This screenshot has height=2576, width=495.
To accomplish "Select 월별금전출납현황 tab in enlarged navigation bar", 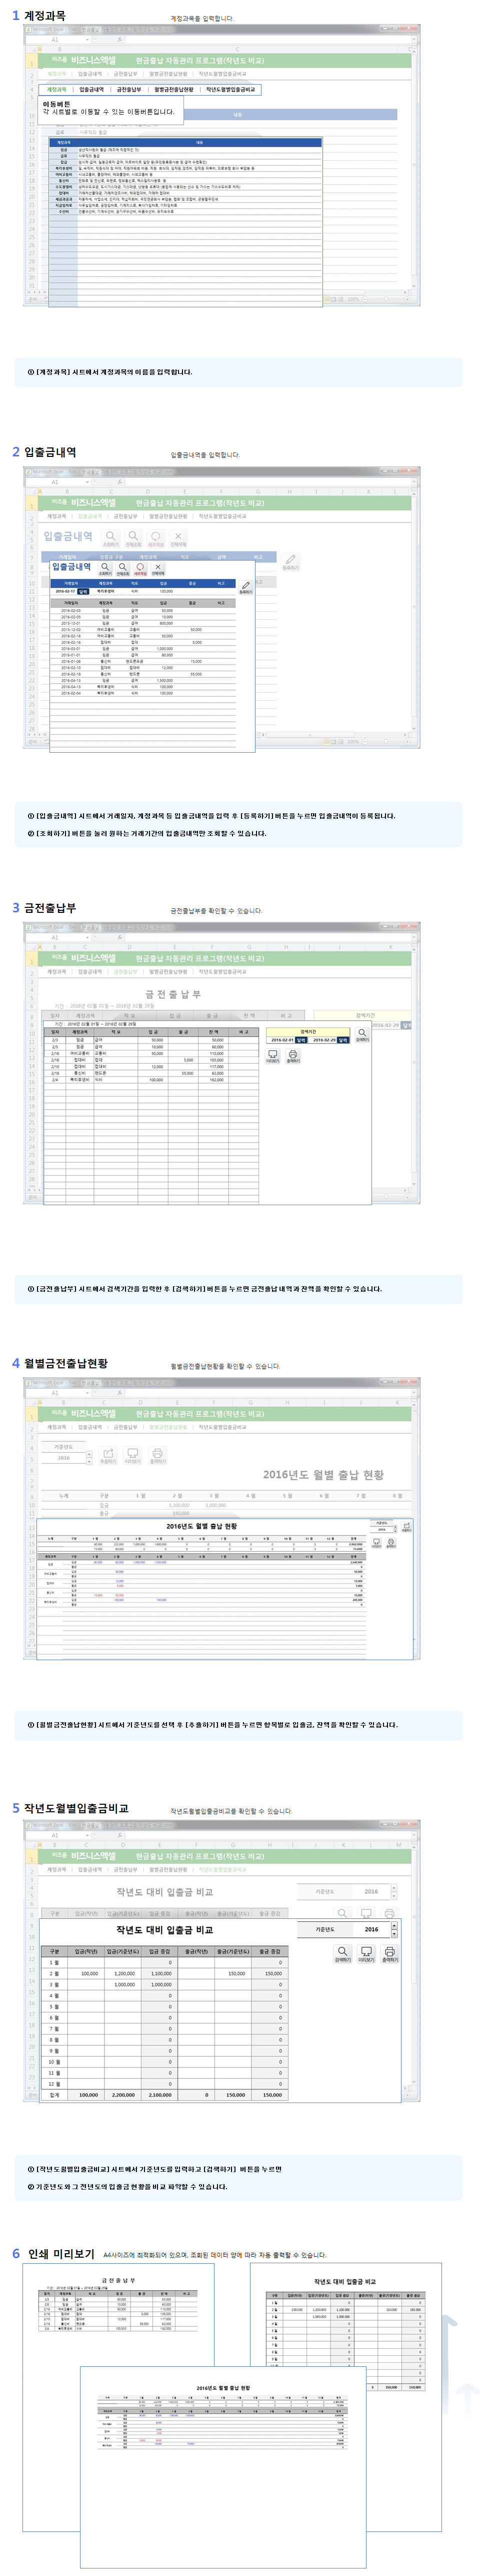I will (x=174, y=89).
